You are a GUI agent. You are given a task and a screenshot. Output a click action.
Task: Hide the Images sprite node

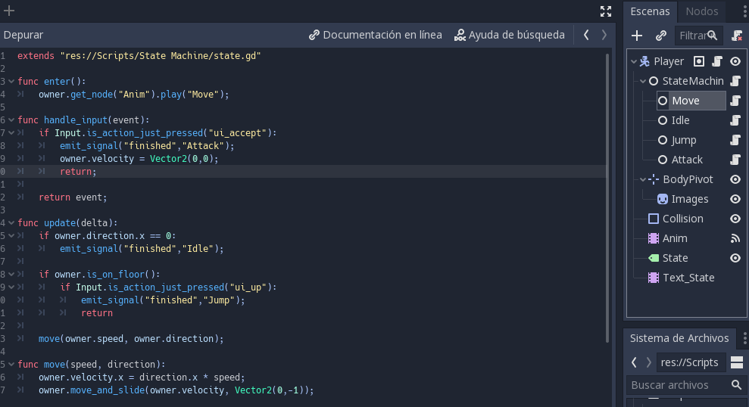pyautogui.click(x=735, y=199)
